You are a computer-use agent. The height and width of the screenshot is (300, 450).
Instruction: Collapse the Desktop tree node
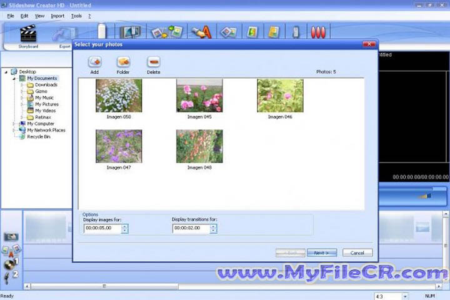point(6,72)
